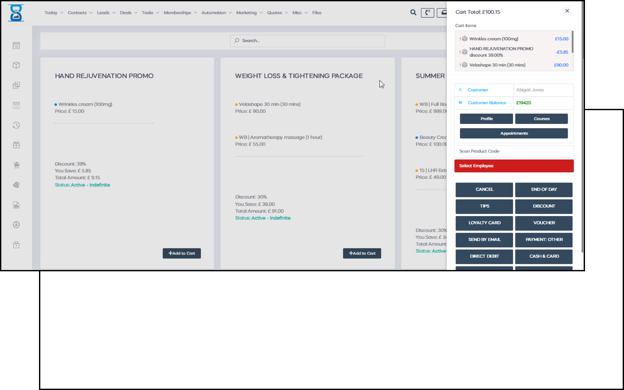Open the Quotes menu
Image resolution: width=624 pixels, height=390 pixels.
[277, 13]
